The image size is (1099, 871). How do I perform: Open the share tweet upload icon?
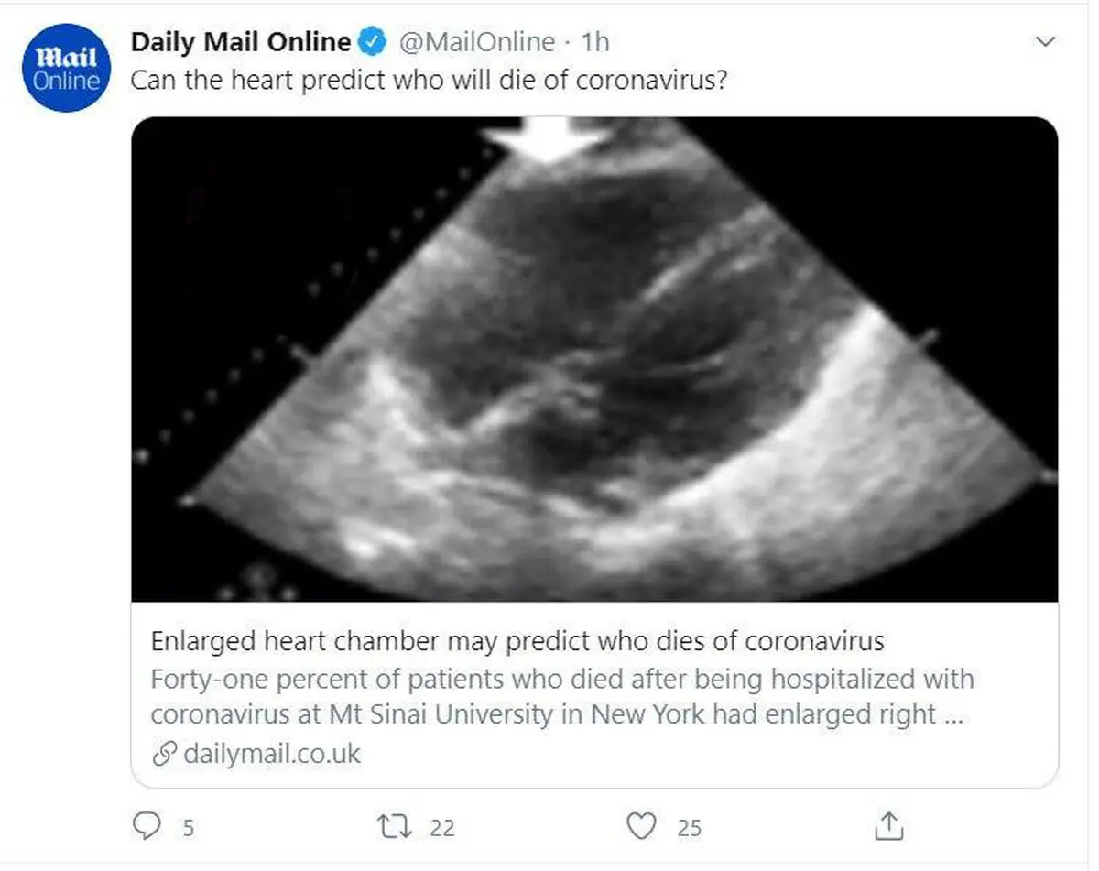(889, 827)
